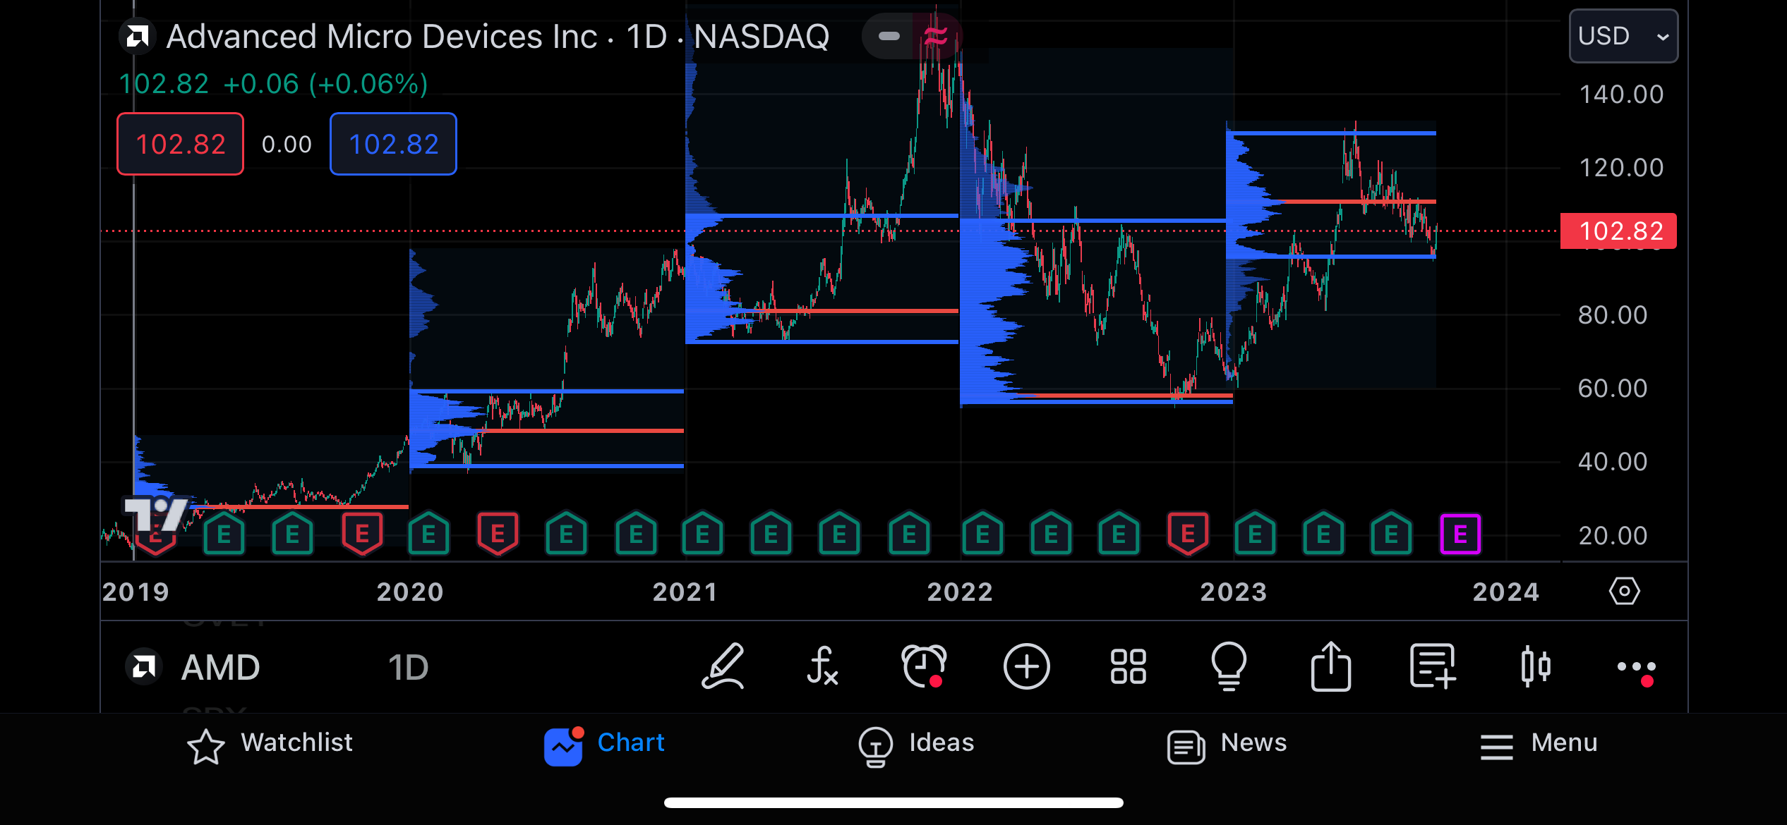Tap the alarm clock alerts icon

click(923, 666)
